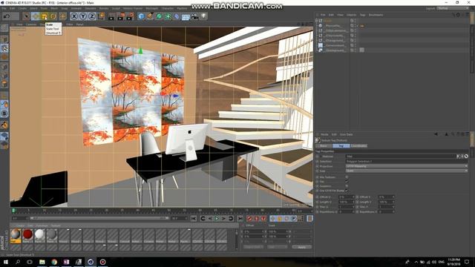Image resolution: width=475 pixels, height=267 pixels.
Task: Toggle the Z axis lock
Action: pyautogui.click(x=92, y=16)
